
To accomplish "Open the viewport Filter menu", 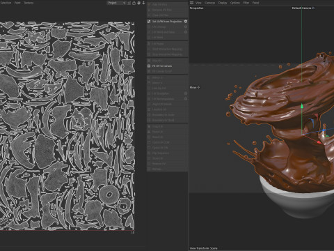I will click(246, 3).
